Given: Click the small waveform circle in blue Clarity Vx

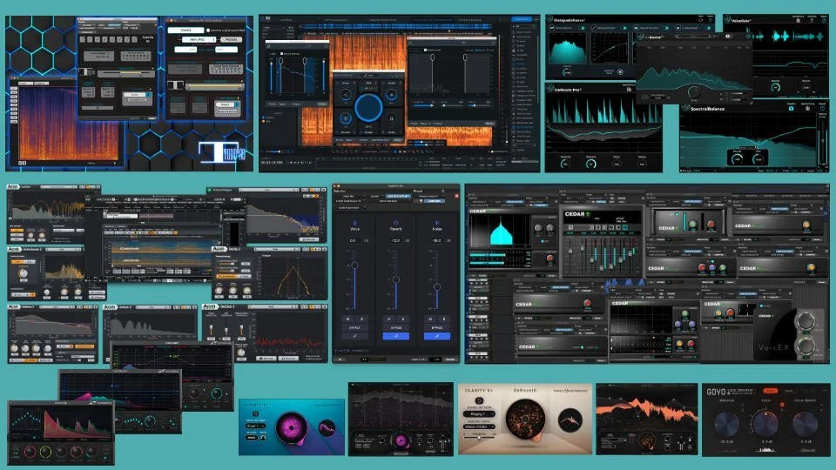Looking at the screenshot, I should point(327,428).
